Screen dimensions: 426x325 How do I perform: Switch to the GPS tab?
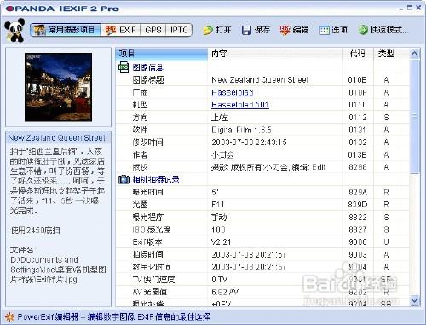(x=153, y=30)
